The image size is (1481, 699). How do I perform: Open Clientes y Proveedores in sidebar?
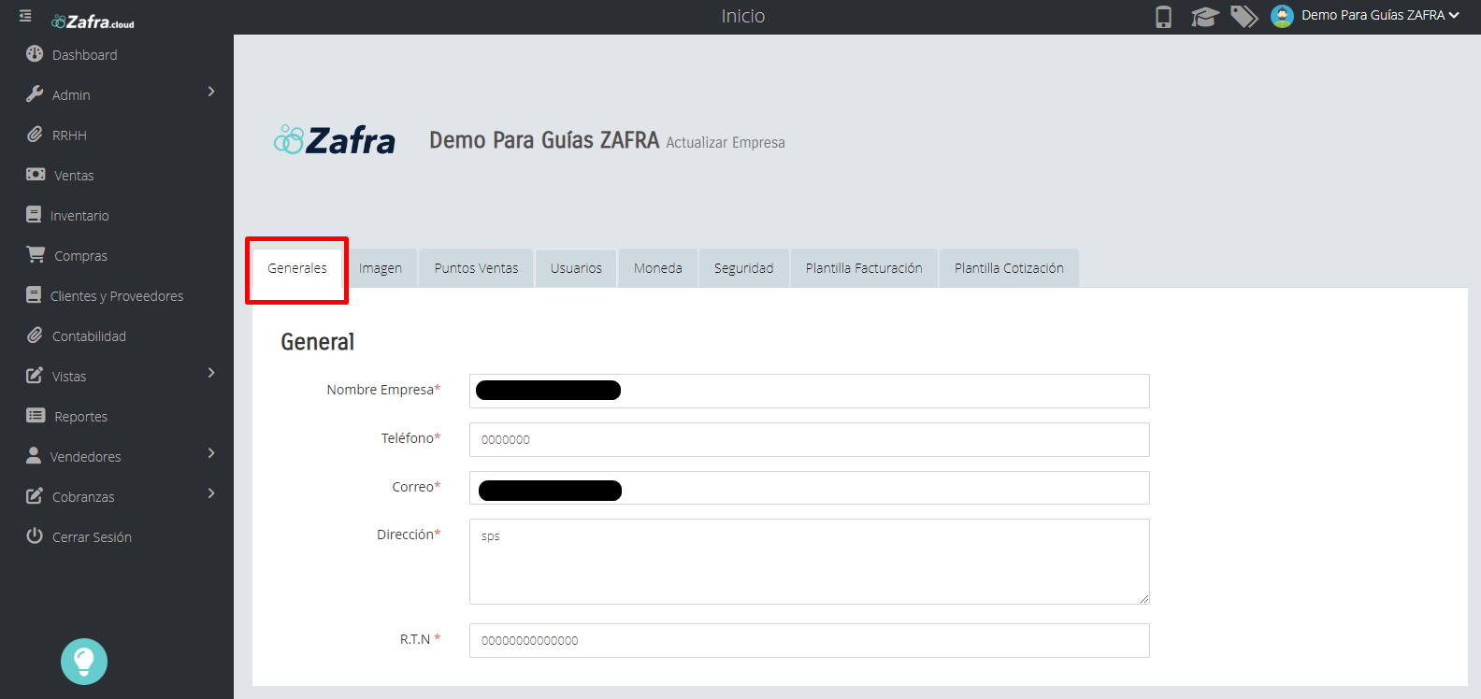click(117, 296)
